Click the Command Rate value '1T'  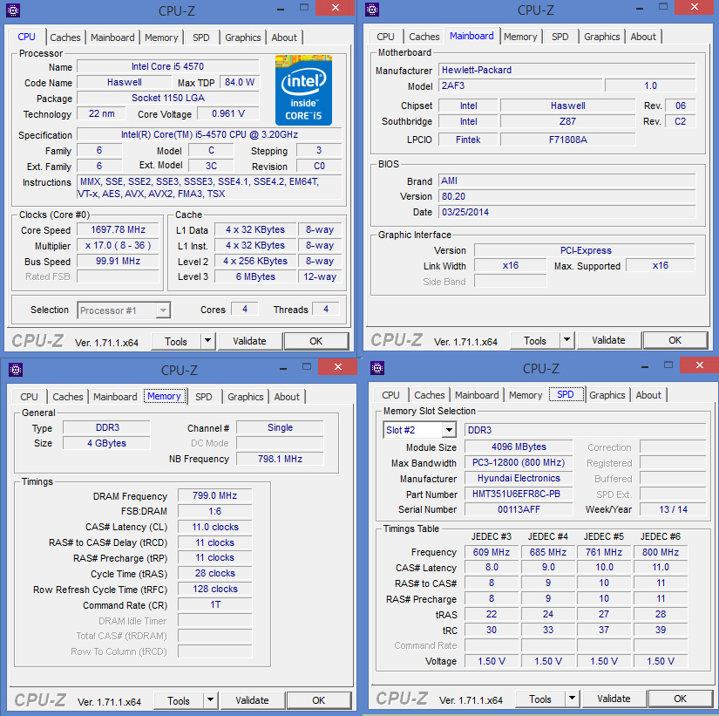click(214, 604)
